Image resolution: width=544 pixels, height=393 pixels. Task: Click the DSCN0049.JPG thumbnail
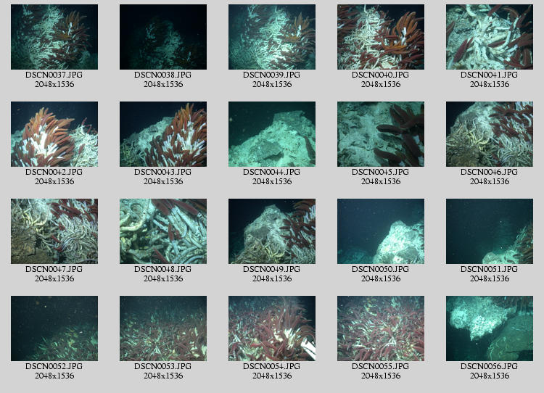pyautogui.click(x=272, y=231)
